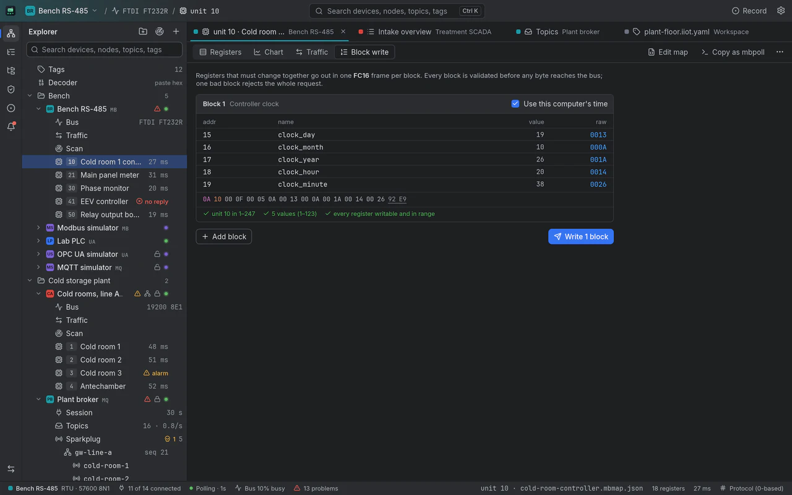Click Edit map in the toolbar
792x495 pixels.
(x=668, y=52)
